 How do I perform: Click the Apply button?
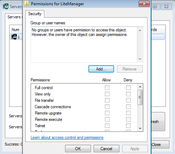point(135,149)
